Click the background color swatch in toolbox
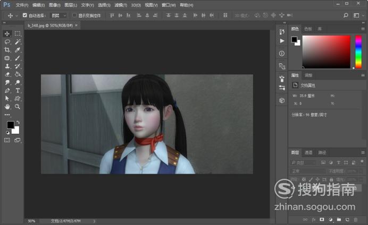Screen dimensions: 368x225 [x=16, y=131]
